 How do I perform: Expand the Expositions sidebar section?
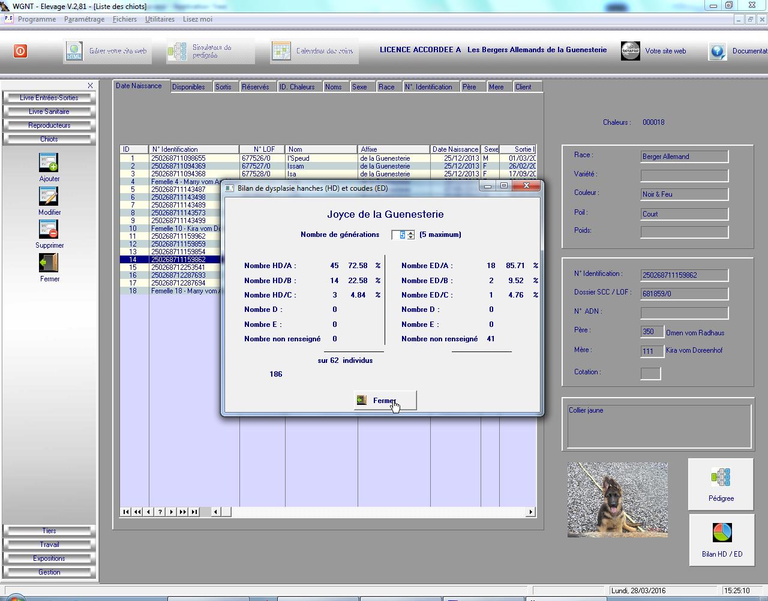pyautogui.click(x=49, y=558)
